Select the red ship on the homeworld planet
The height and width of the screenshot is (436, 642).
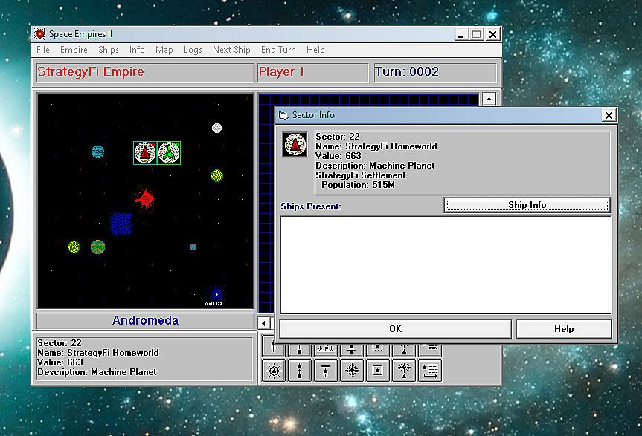(x=145, y=153)
